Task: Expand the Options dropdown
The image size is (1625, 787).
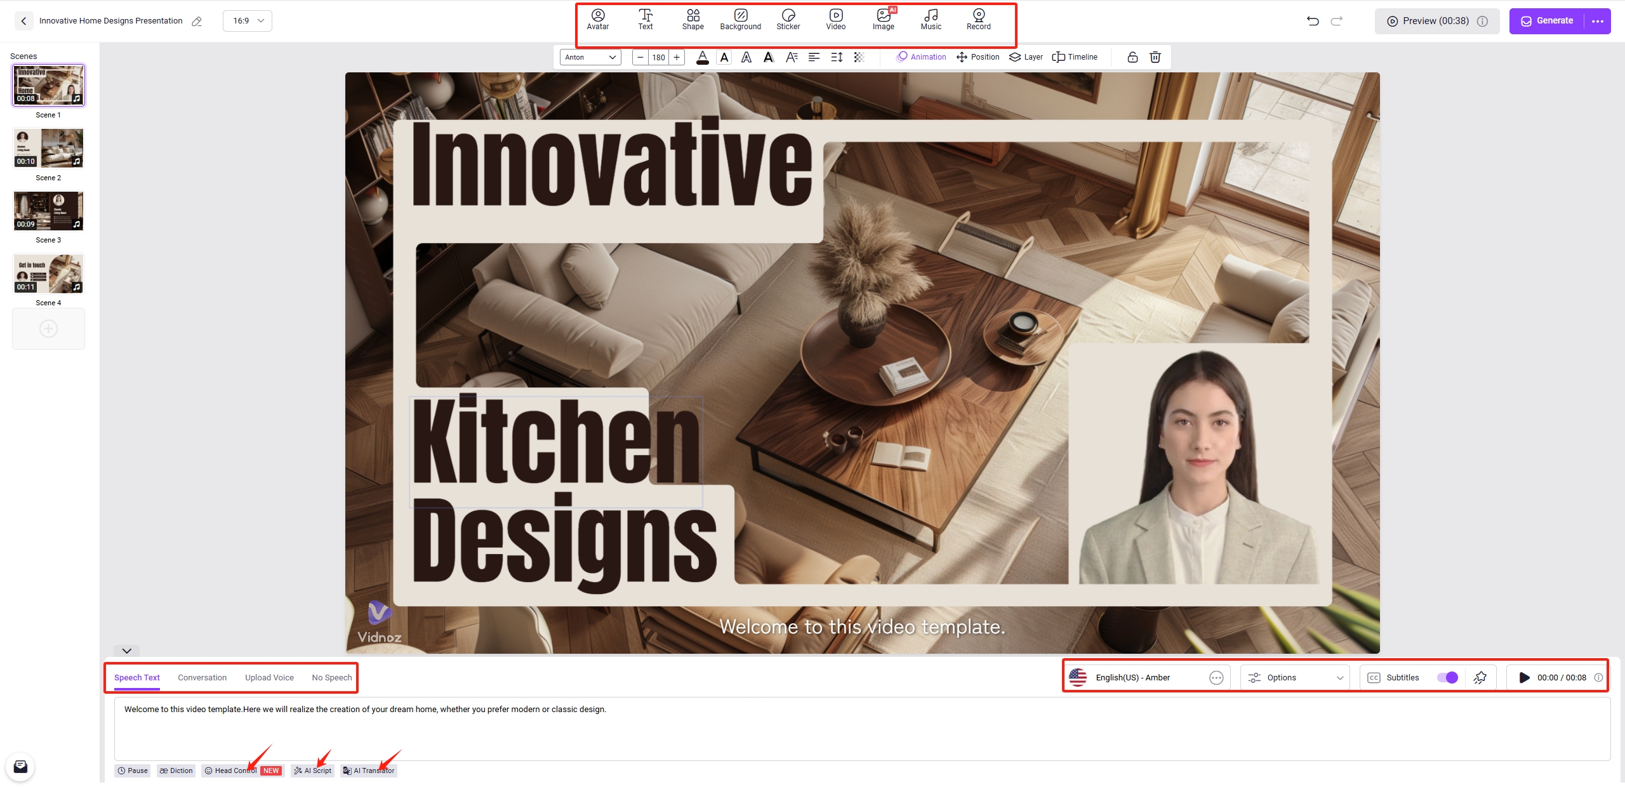Action: click(x=1297, y=676)
